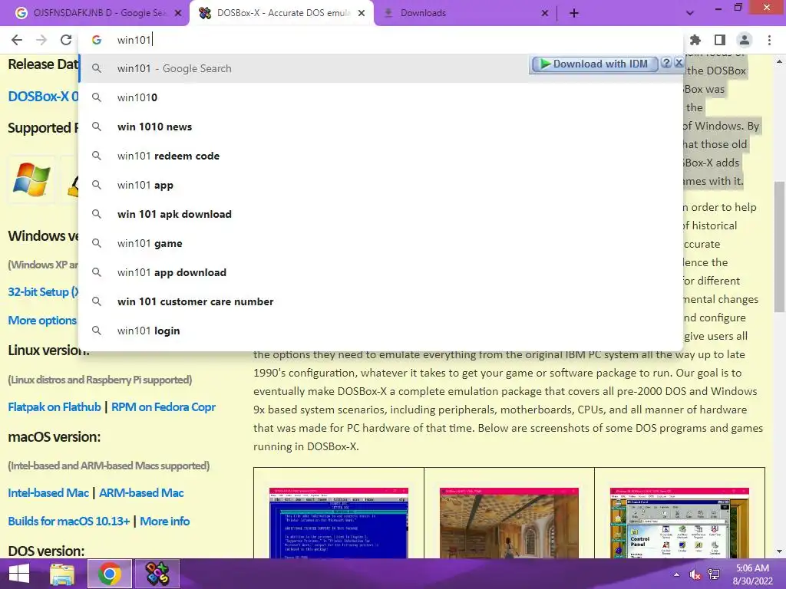Open the Control Panel screenshot thumbnail
The height and width of the screenshot is (589, 786).
(679, 522)
